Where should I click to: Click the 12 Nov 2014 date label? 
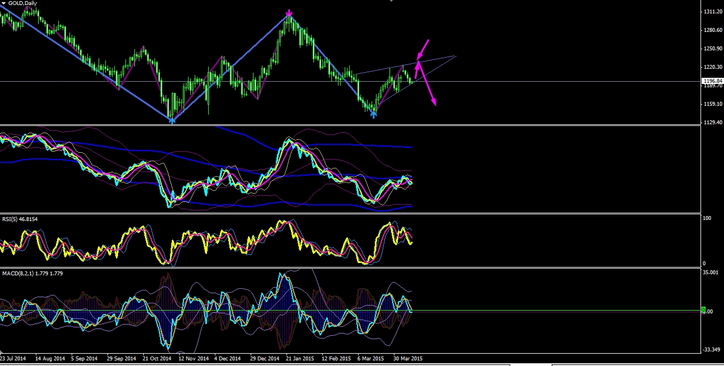(193, 358)
